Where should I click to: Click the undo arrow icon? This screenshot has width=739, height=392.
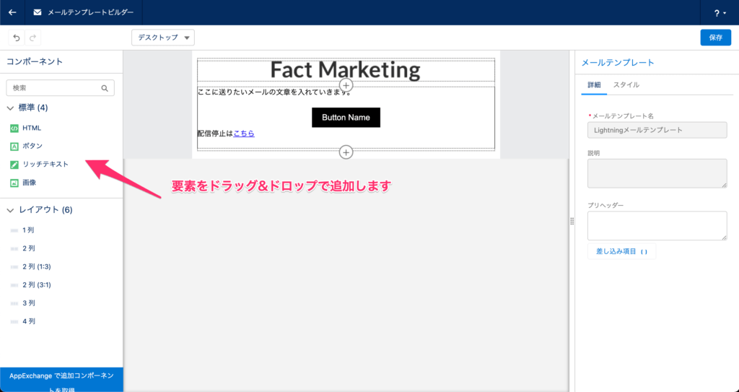click(x=17, y=38)
